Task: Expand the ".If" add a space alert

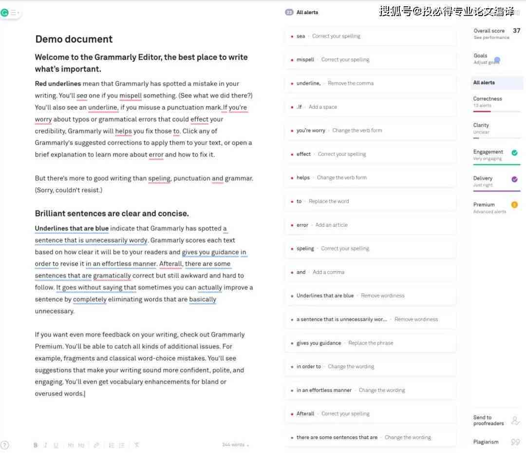Action: pos(370,107)
